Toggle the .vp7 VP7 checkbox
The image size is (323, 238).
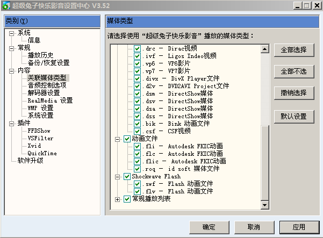coord(138,71)
